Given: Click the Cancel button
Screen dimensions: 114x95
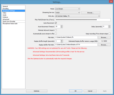Looking at the screenshot, I should pos(90,91).
